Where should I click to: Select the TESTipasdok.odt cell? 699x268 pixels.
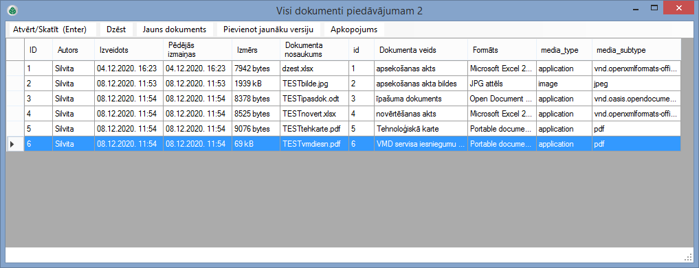pos(314,99)
